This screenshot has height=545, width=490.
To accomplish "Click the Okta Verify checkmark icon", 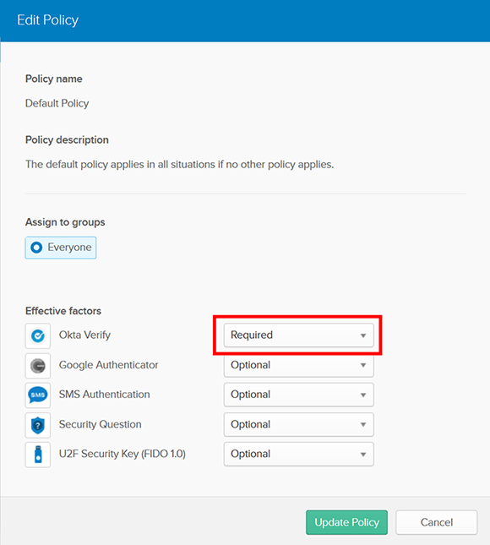I will click(x=38, y=335).
